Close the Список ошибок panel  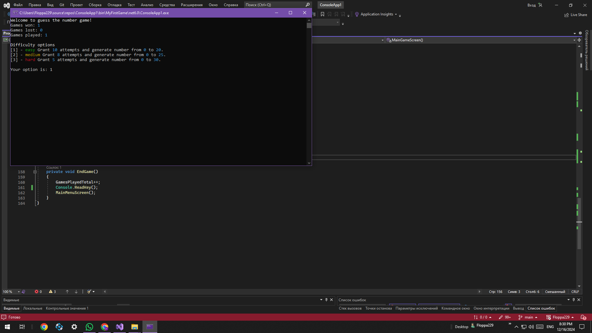tap(579, 300)
